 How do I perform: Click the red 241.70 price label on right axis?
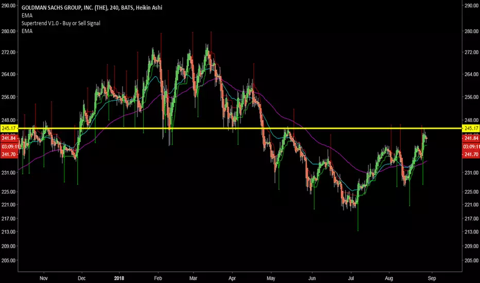click(x=471, y=154)
